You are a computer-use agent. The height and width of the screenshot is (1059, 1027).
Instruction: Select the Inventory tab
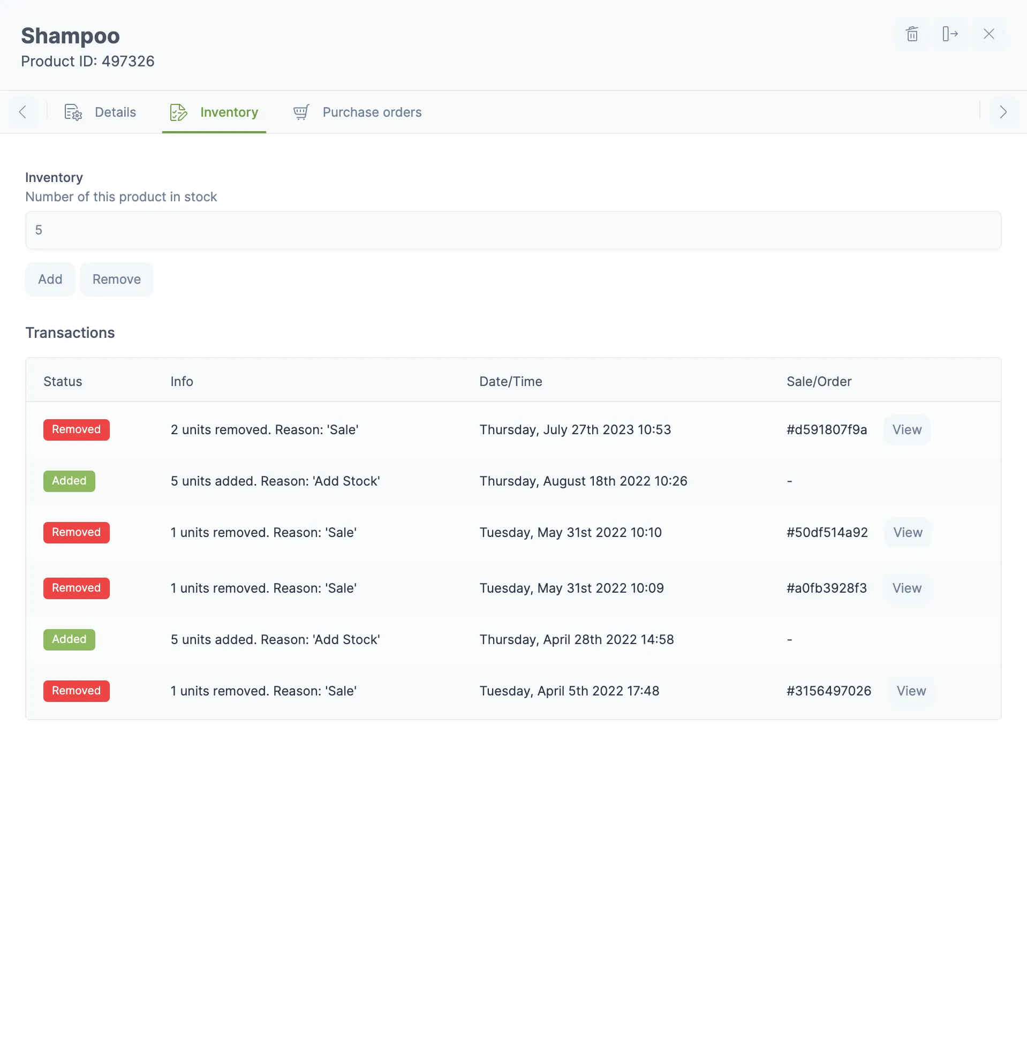point(229,112)
